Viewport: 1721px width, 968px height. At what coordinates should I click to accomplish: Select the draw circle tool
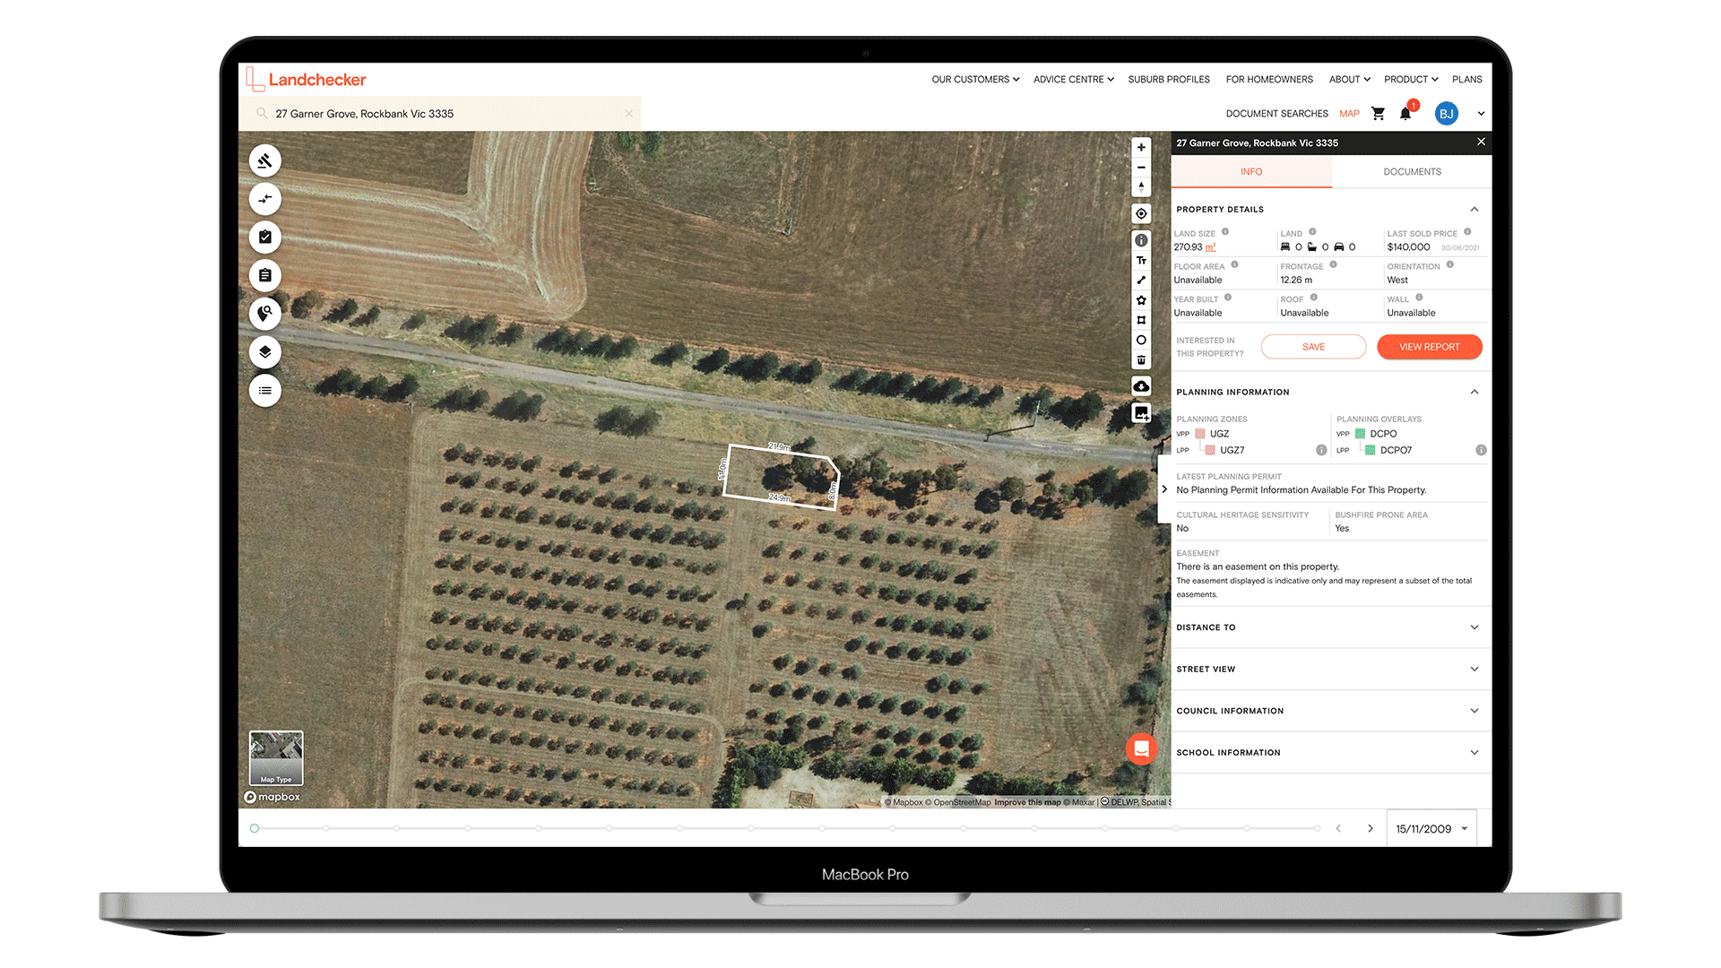pos(1141,341)
